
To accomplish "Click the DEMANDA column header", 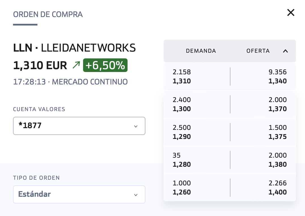I will click(x=201, y=51).
